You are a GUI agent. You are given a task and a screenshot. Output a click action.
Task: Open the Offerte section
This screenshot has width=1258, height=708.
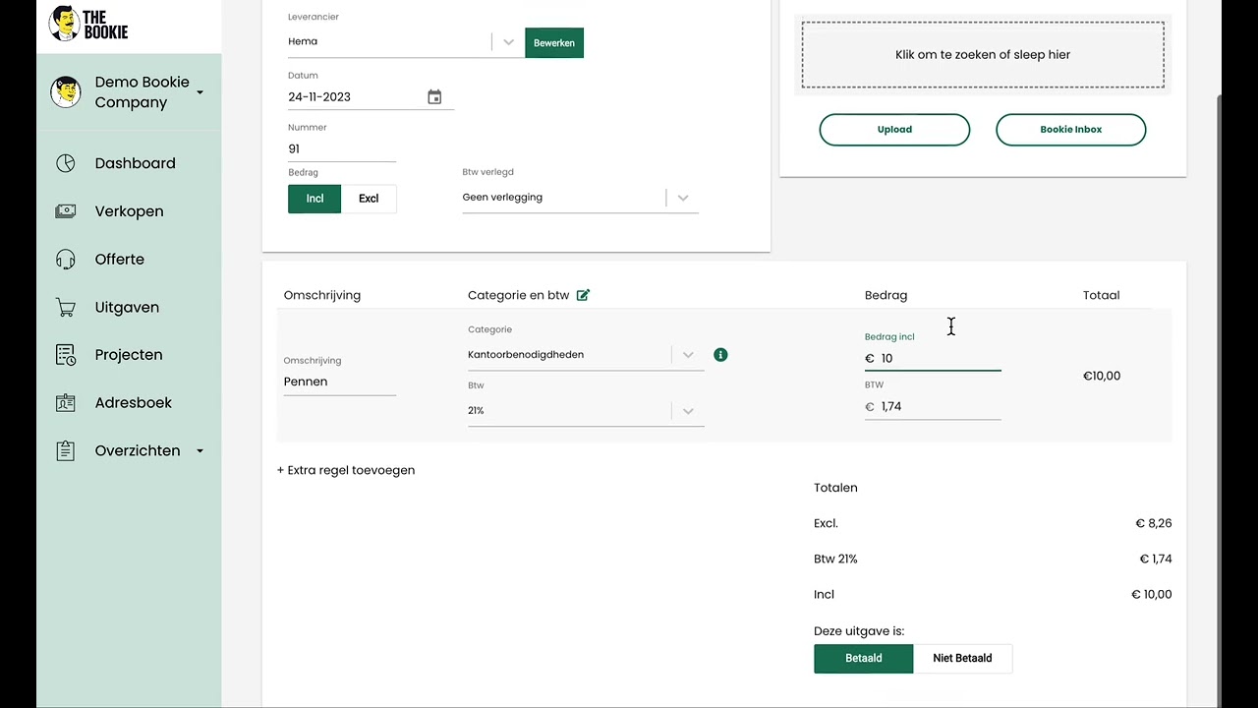pos(120,260)
